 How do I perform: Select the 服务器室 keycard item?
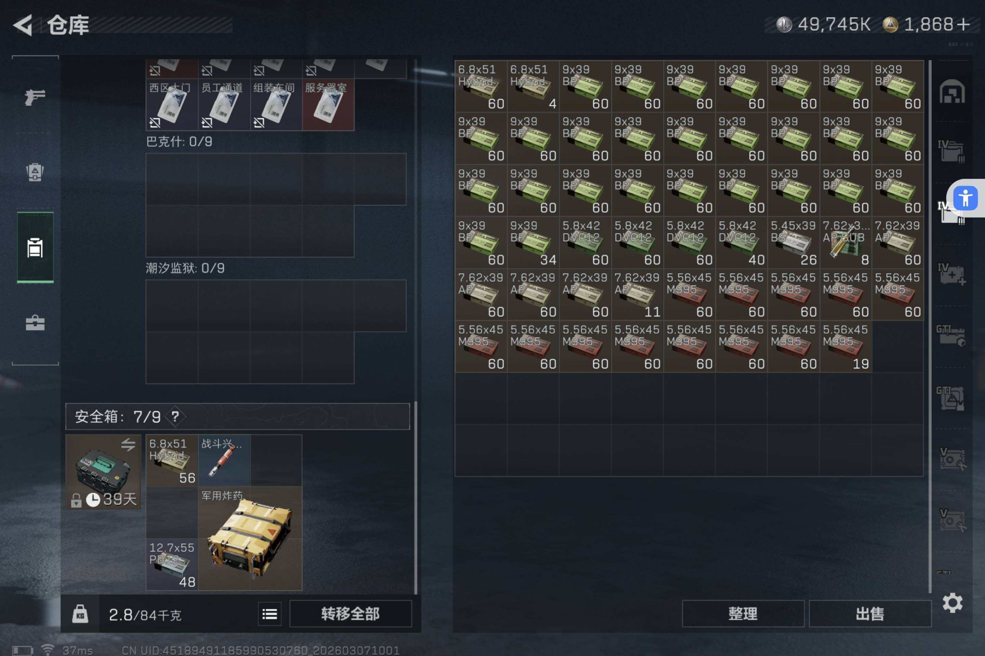328,105
